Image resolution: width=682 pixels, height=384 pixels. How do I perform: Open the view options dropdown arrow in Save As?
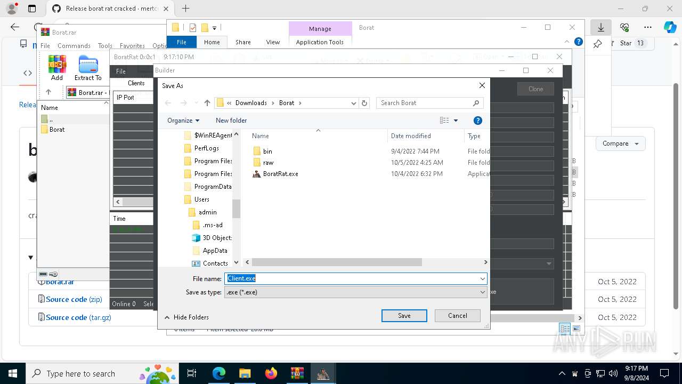pos(456,121)
